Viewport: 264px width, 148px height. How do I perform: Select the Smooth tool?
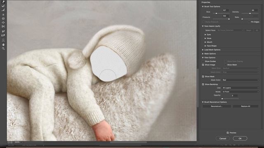pyautogui.click(x=3, y=10)
